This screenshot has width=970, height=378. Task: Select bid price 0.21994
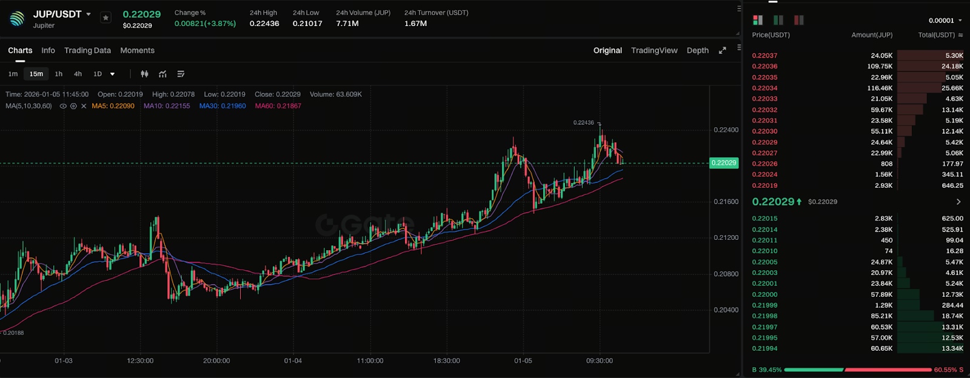[764, 349]
